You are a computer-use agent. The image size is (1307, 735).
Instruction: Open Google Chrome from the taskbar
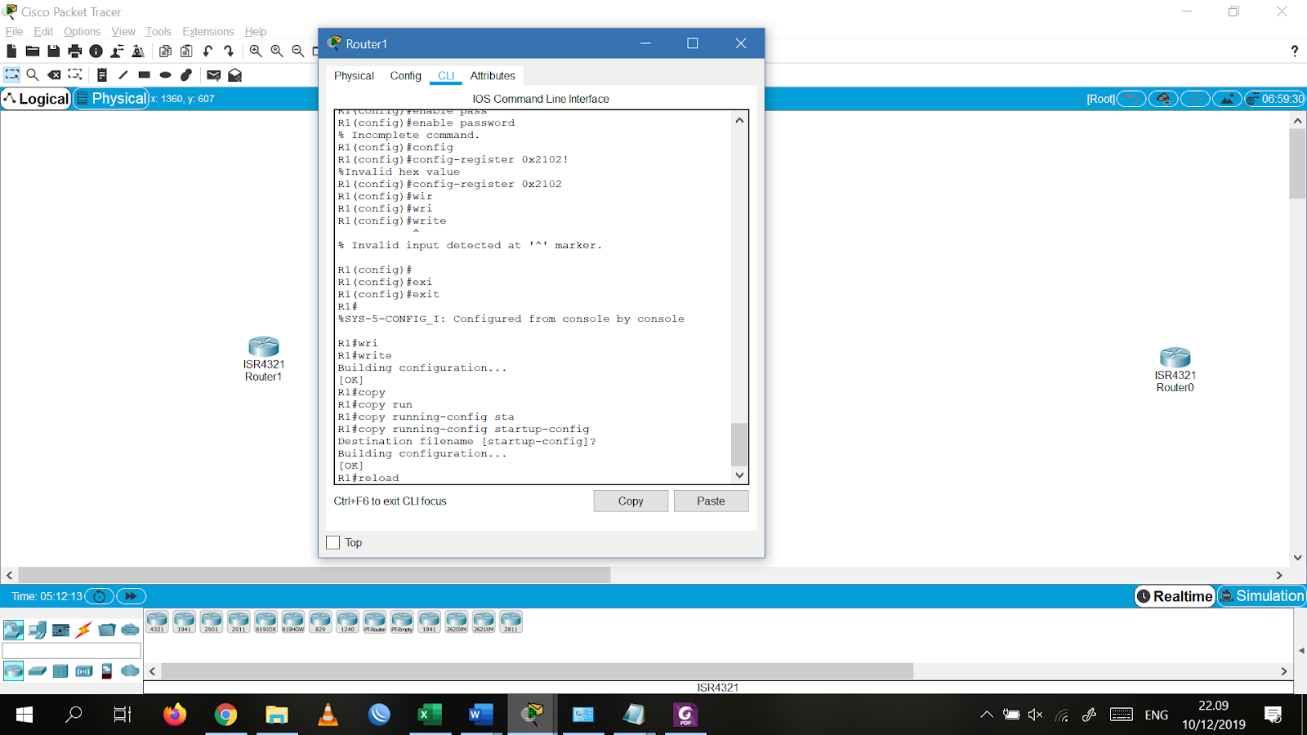click(x=225, y=715)
